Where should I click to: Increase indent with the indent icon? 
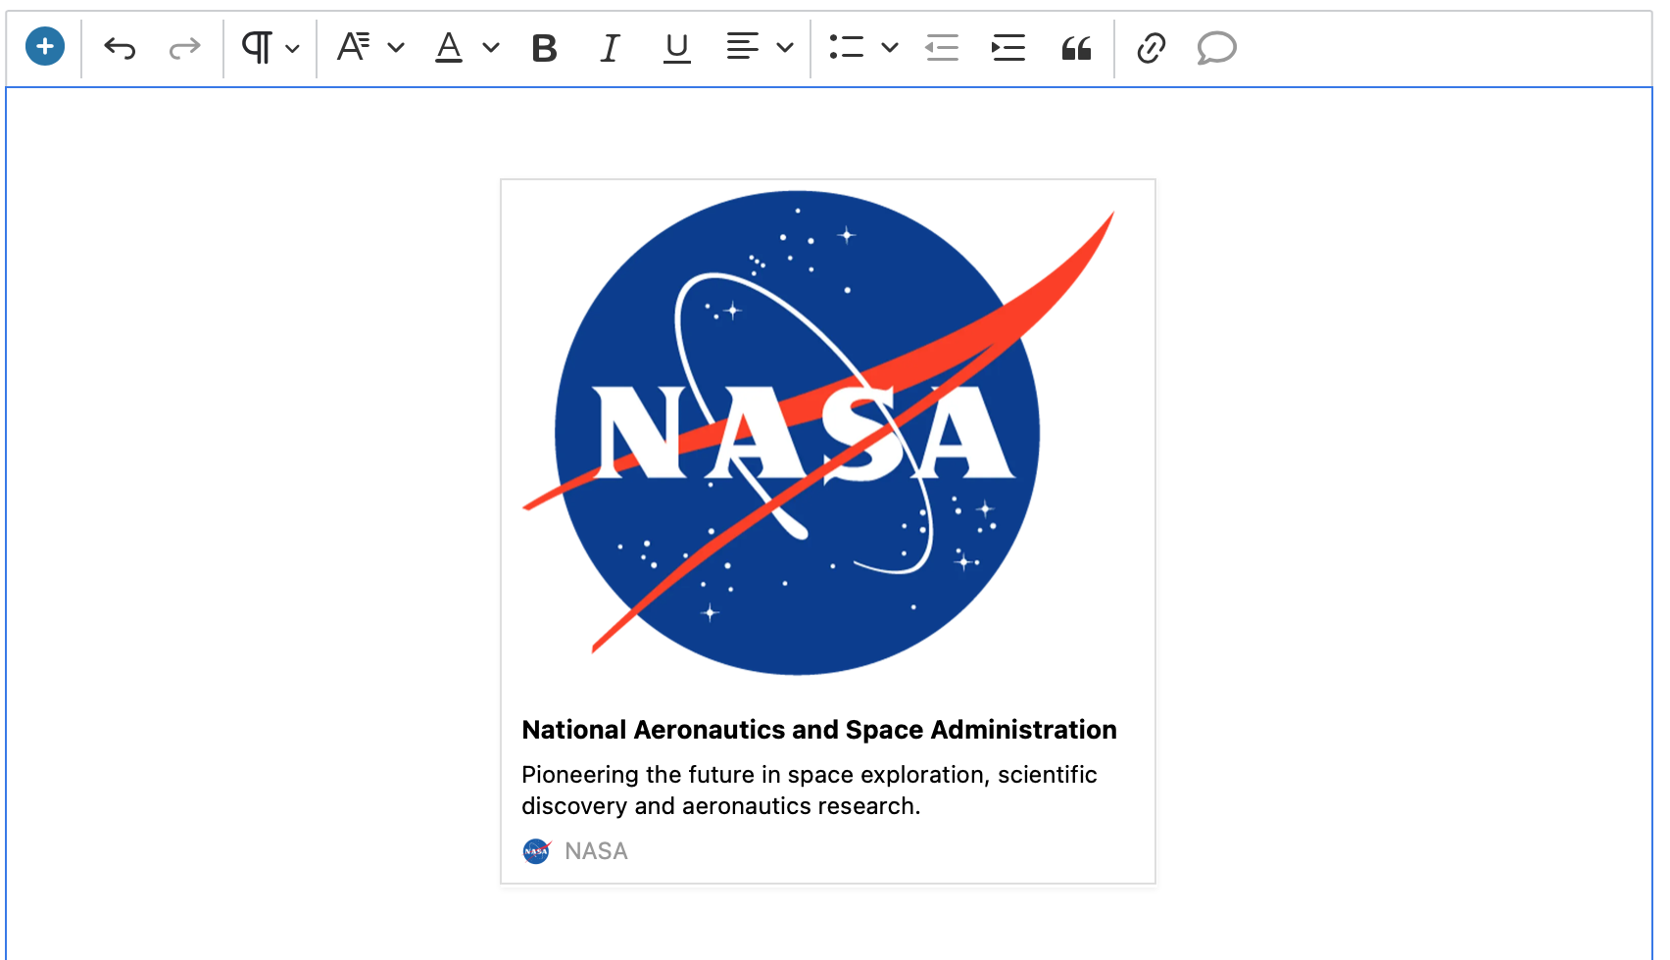[x=1008, y=47]
